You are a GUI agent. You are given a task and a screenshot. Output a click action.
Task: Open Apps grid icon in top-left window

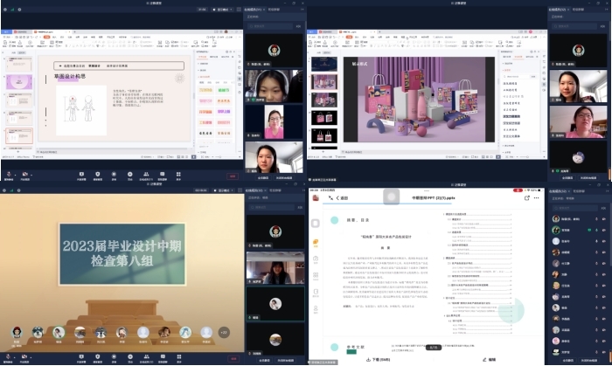(x=178, y=176)
